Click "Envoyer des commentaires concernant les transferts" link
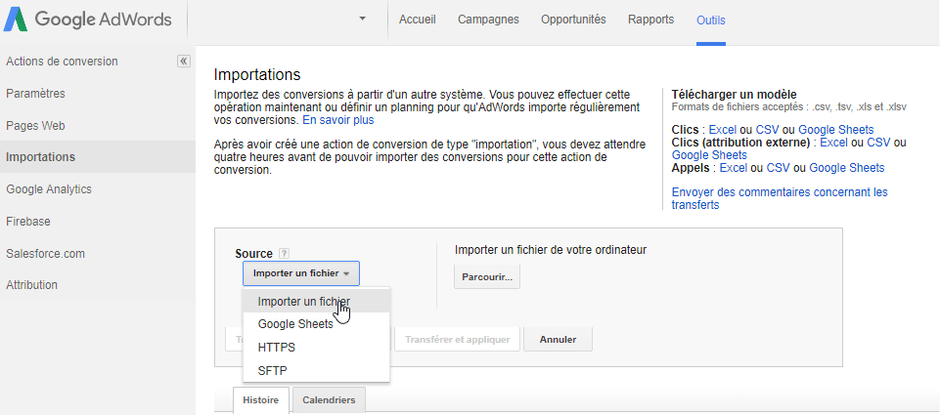This screenshot has width=940, height=415. click(780, 199)
